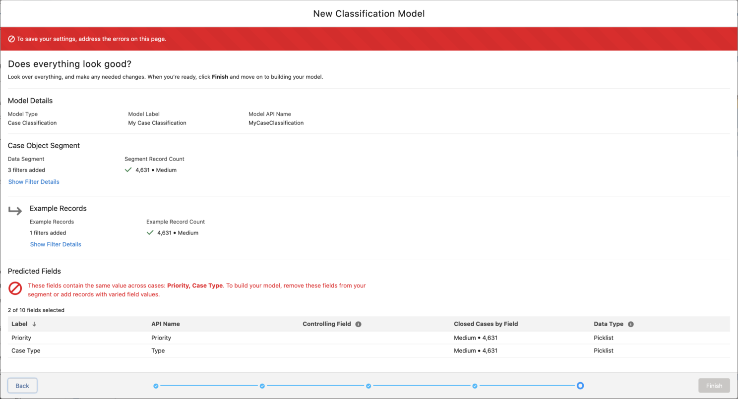
Task: Click the Label column sort arrow
Action: tap(34, 324)
